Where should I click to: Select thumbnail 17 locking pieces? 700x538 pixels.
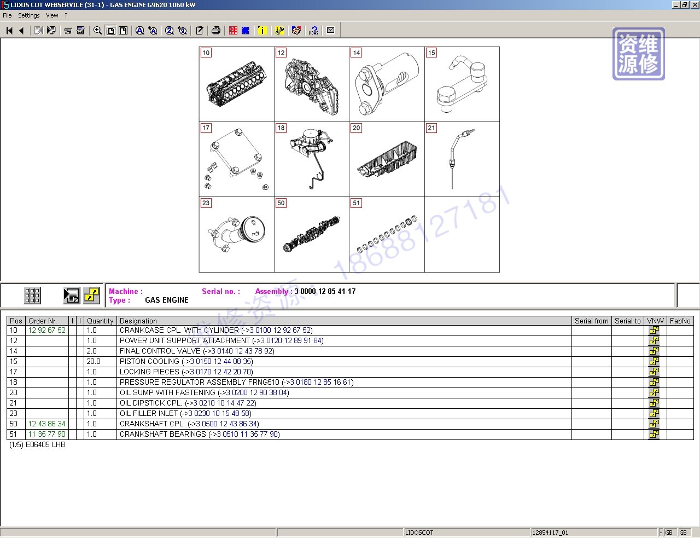[237, 159]
